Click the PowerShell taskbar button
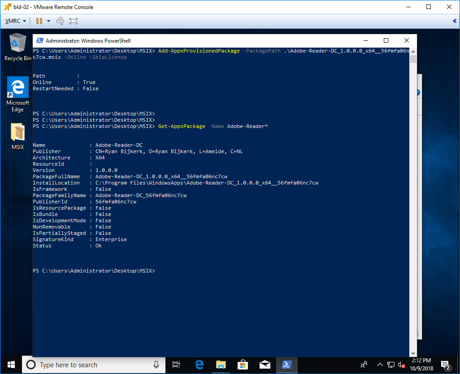This screenshot has width=460, height=374. click(x=286, y=365)
